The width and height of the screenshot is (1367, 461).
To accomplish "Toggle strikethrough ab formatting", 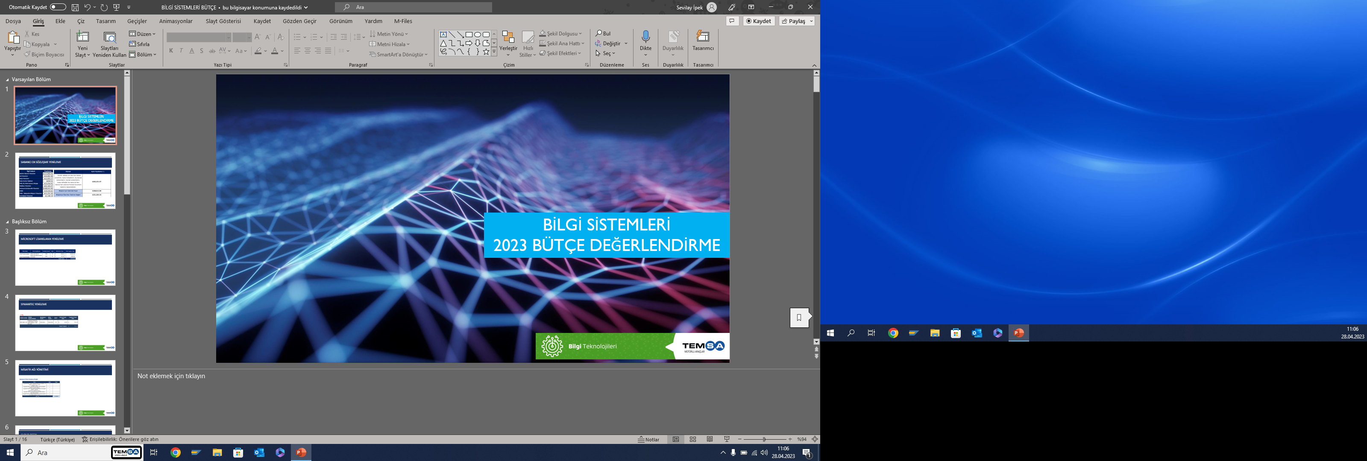I will click(x=212, y=51).
